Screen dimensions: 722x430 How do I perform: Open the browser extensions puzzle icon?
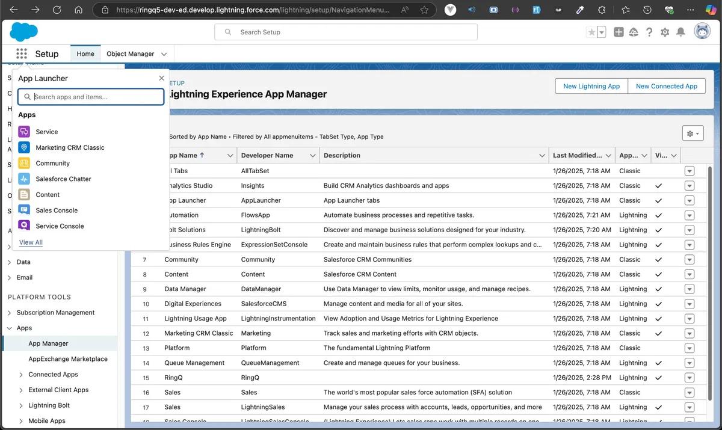pos(602,10)
